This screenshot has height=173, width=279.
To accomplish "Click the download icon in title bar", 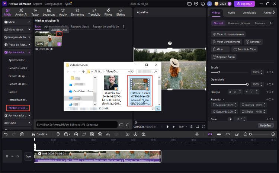I will pos(203,4).
